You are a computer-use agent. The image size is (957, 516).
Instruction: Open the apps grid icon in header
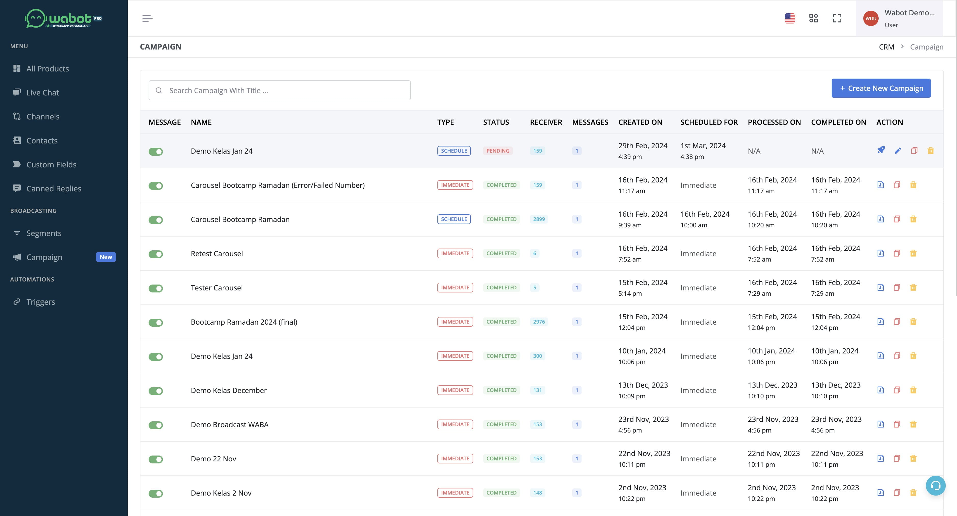click(814, 18)
